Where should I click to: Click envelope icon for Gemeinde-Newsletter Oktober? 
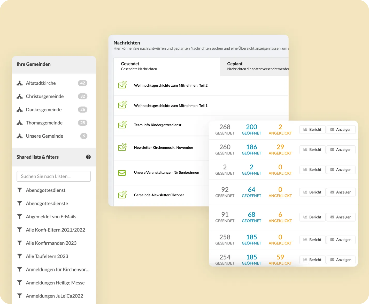pos(122,195)
